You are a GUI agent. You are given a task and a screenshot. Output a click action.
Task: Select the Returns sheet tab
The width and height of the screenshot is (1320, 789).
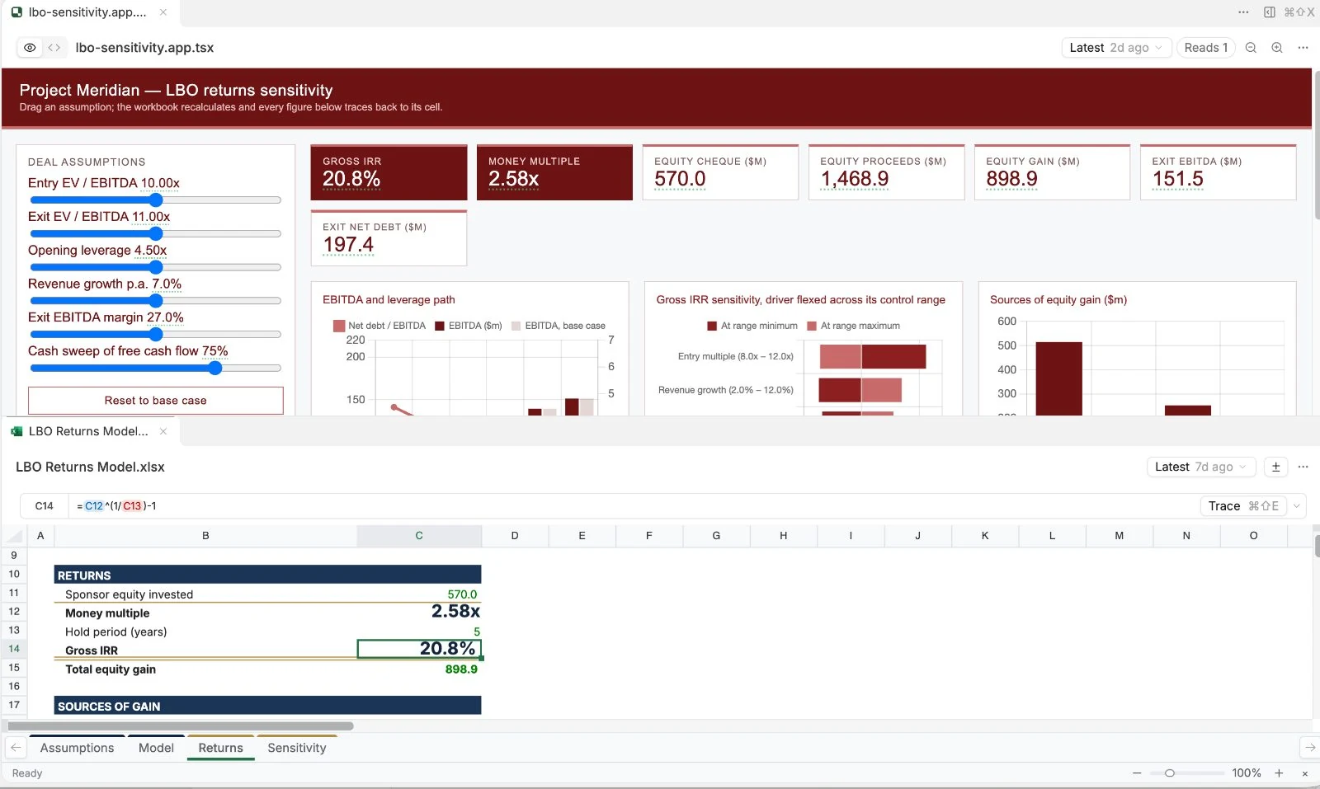[220, 748]
